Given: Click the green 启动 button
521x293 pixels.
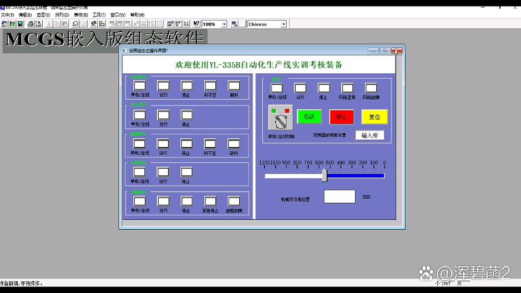Looking at the screenshot, I should [x=310, y=117].
